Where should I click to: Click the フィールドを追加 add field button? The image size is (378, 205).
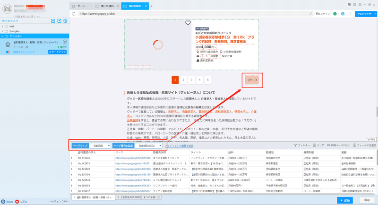(364, 145)
